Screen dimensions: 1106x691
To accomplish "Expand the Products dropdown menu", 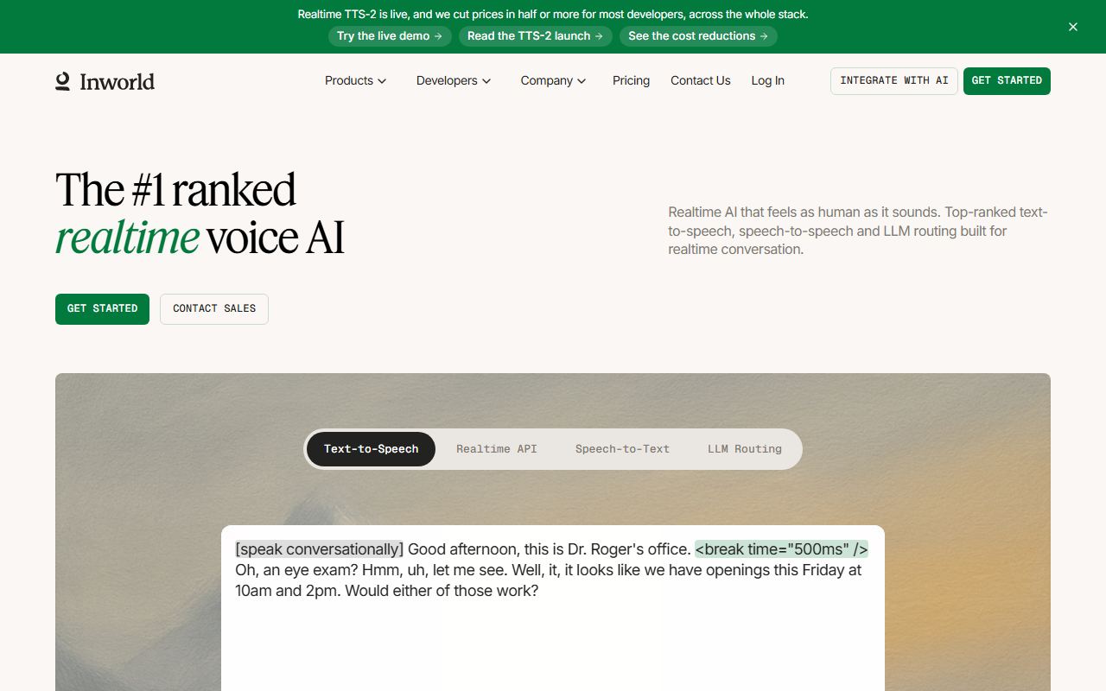I will (x=355, y=80).
